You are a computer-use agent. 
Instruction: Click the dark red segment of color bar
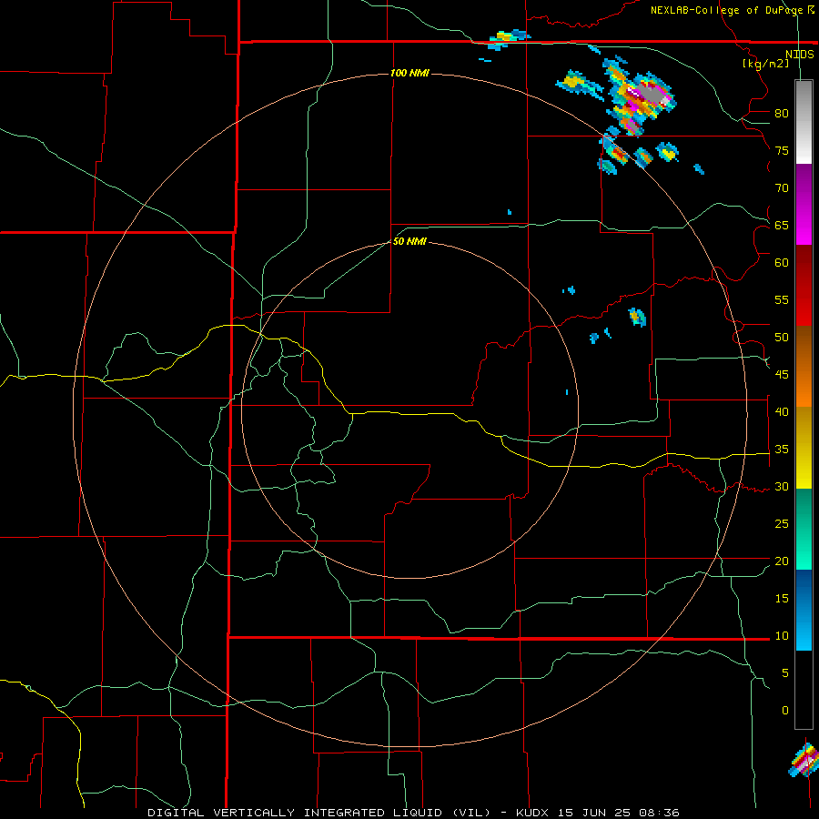click(x=804, y=285)
